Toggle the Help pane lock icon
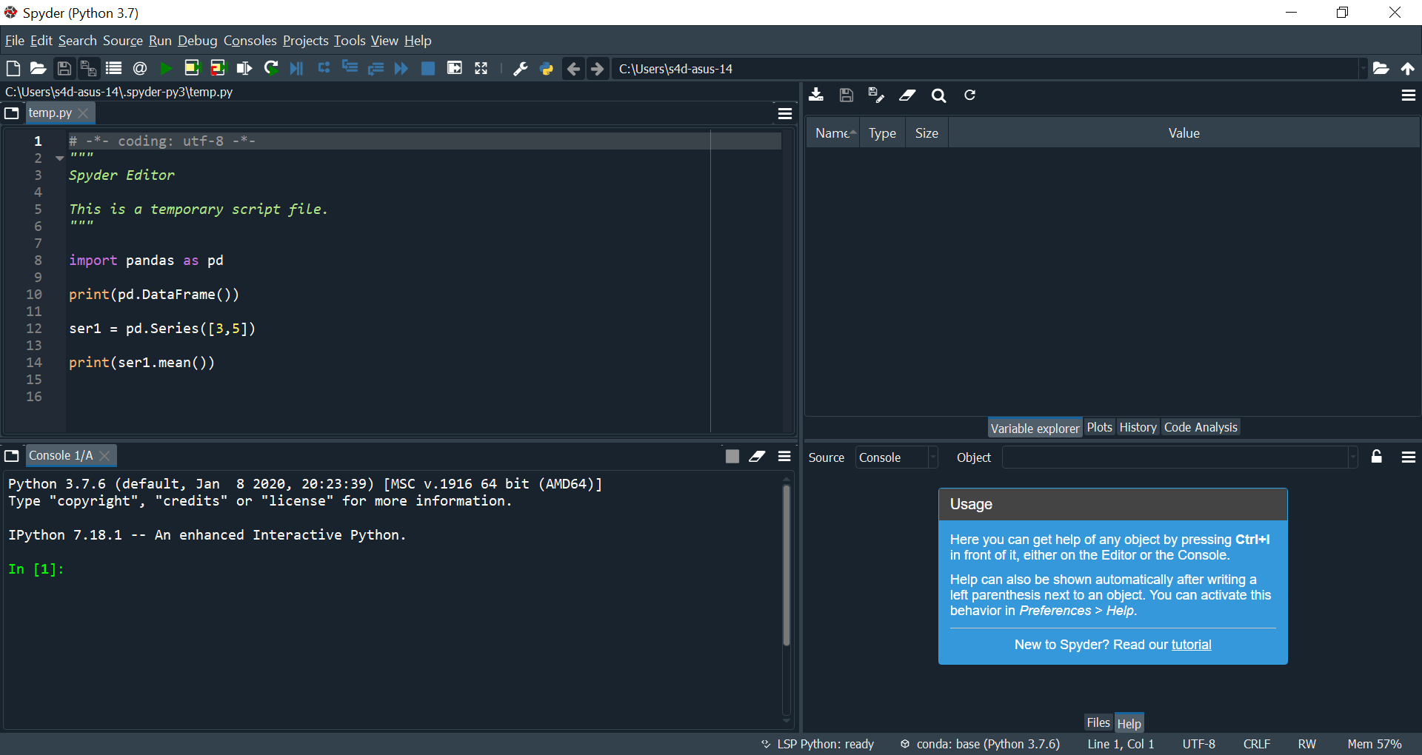Screen dimensions: 1422x755 tap(1377, 457)
